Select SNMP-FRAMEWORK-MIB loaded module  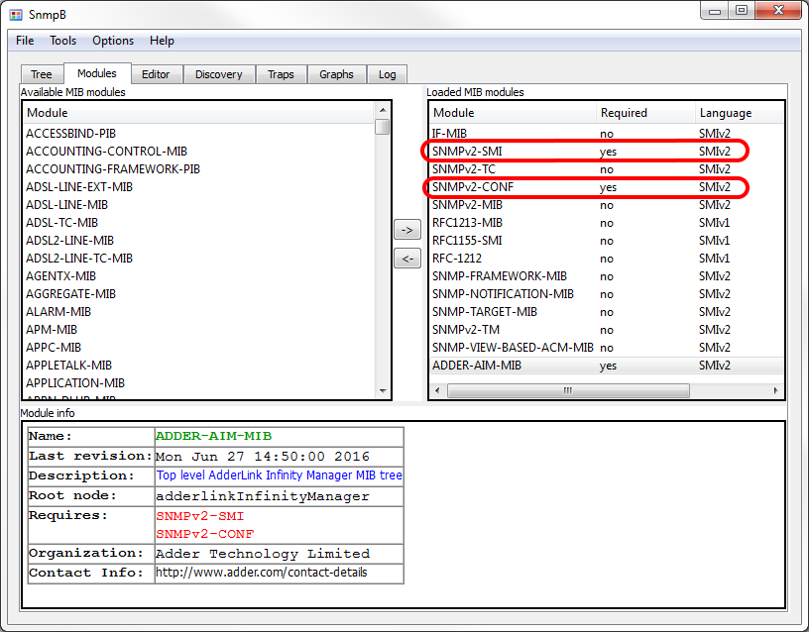(607, 276)
